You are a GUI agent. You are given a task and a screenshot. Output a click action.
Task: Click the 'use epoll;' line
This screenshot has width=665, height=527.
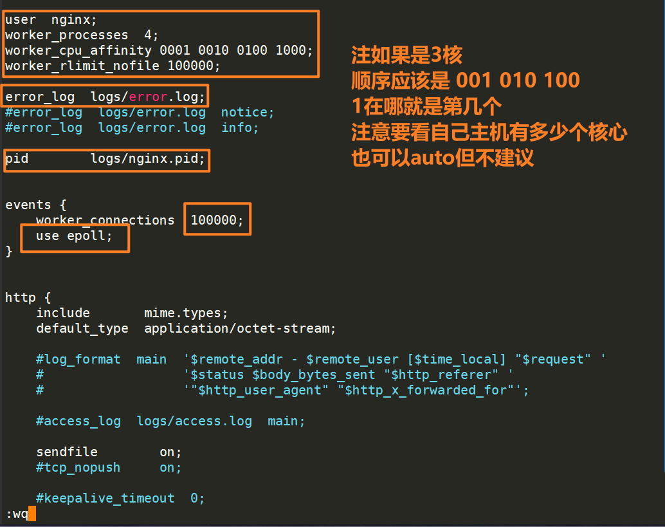[x=74, y=236]
